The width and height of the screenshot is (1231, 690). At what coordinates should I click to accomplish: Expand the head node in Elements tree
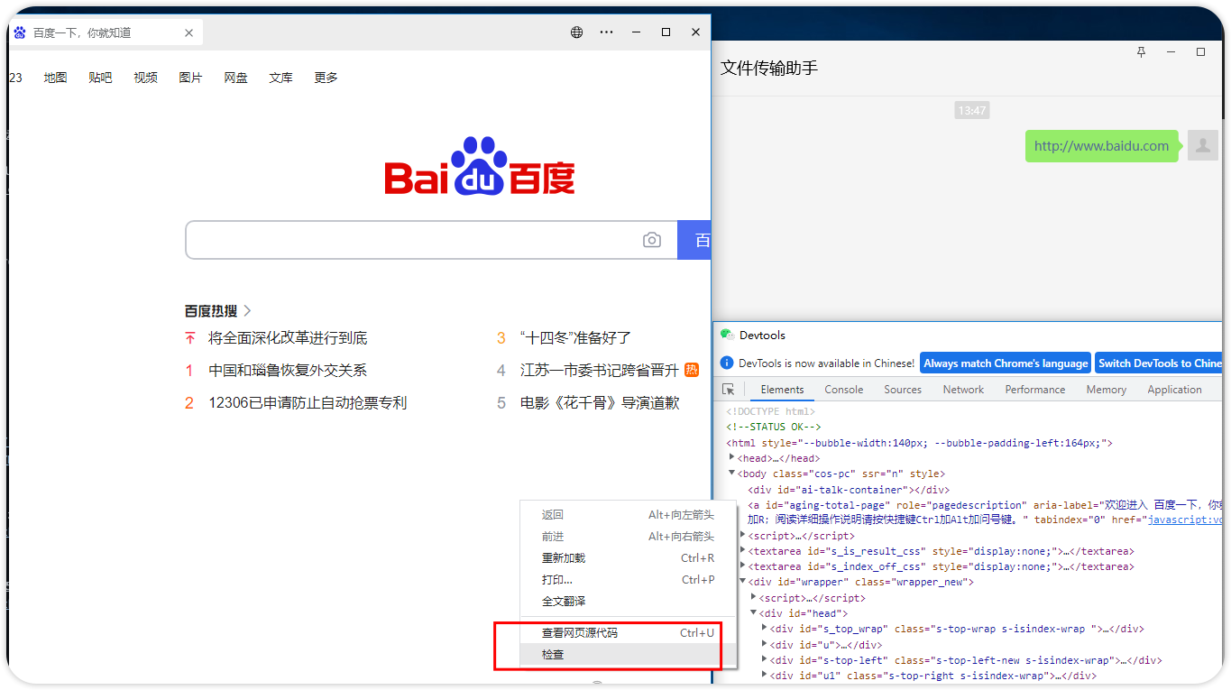tap(732, 458)
